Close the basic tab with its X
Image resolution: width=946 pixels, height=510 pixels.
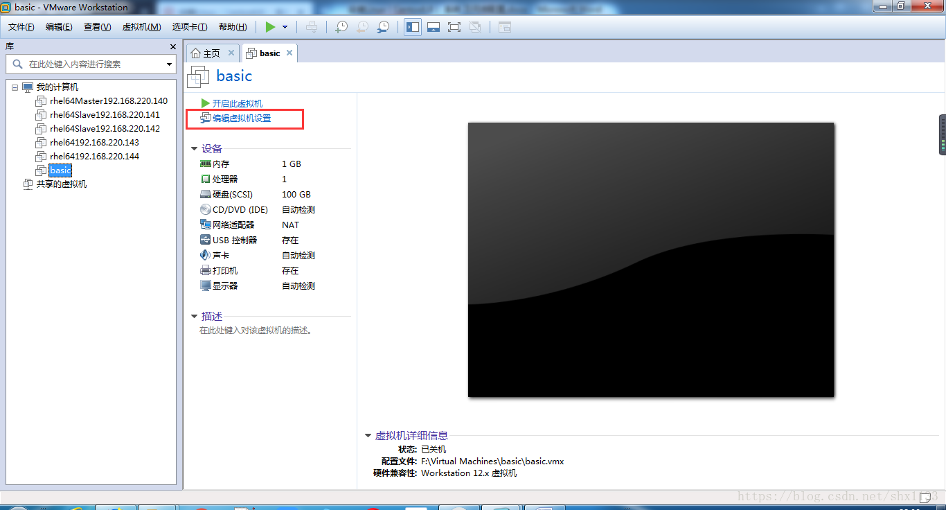289,53
